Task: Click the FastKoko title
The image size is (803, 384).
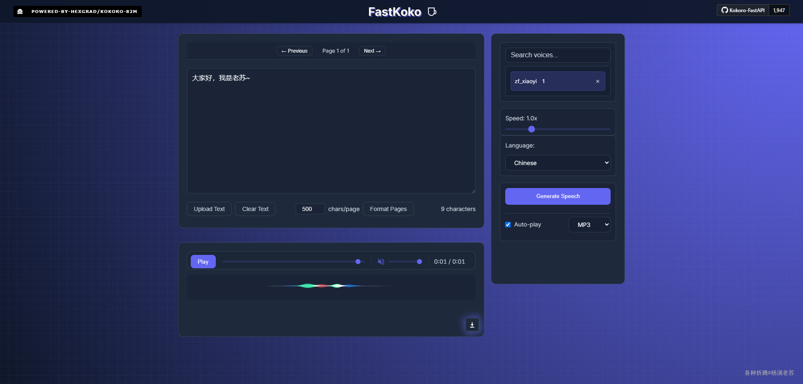Action: tap(394, 12)
